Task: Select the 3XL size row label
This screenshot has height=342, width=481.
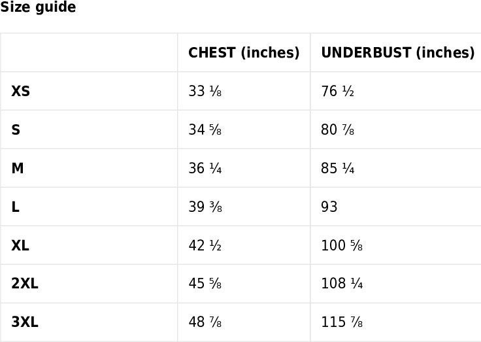Action: tap(25, 322)
